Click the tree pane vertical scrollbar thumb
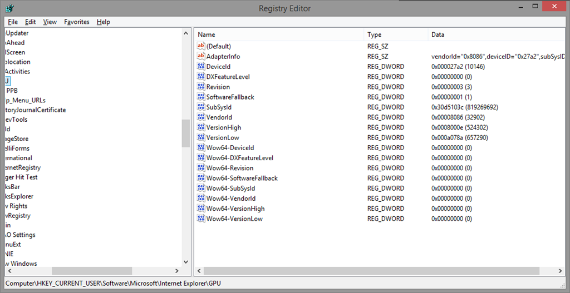 coord(186,133)
